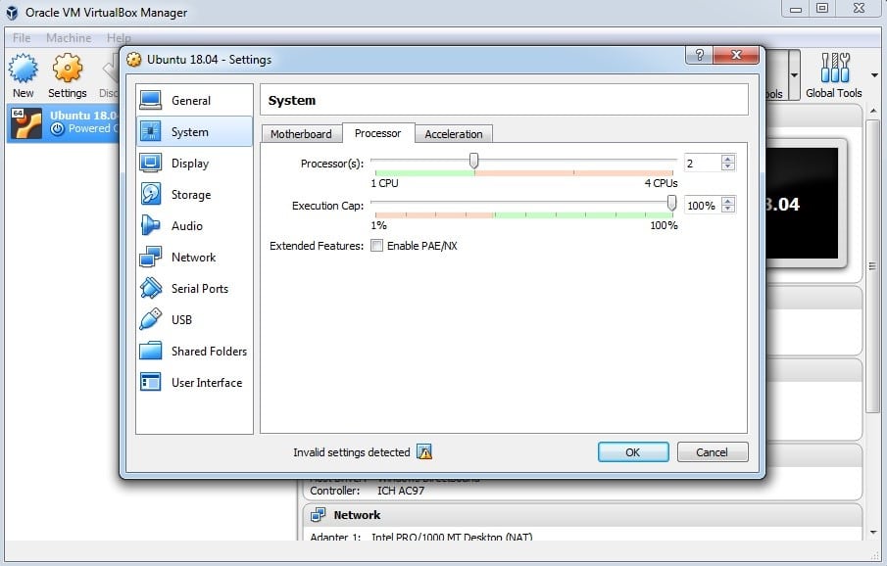Select the Processor tab
887x566 pixels.
click(378, 133)
